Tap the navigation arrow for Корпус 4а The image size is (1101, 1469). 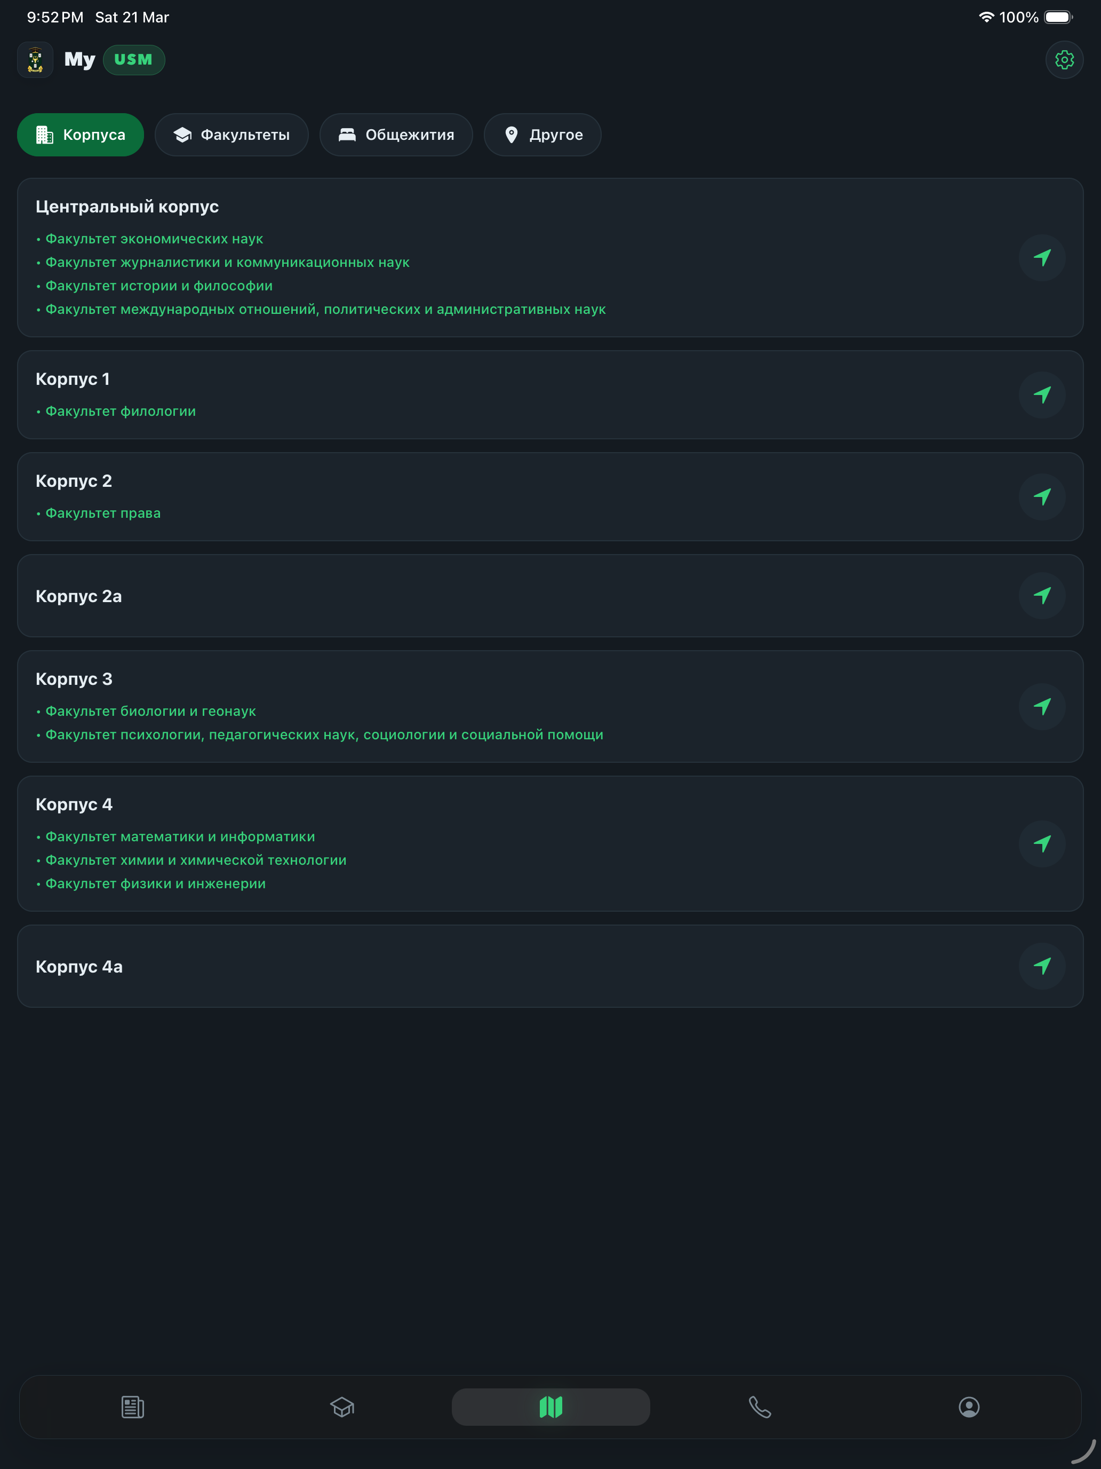[1042, 966]
